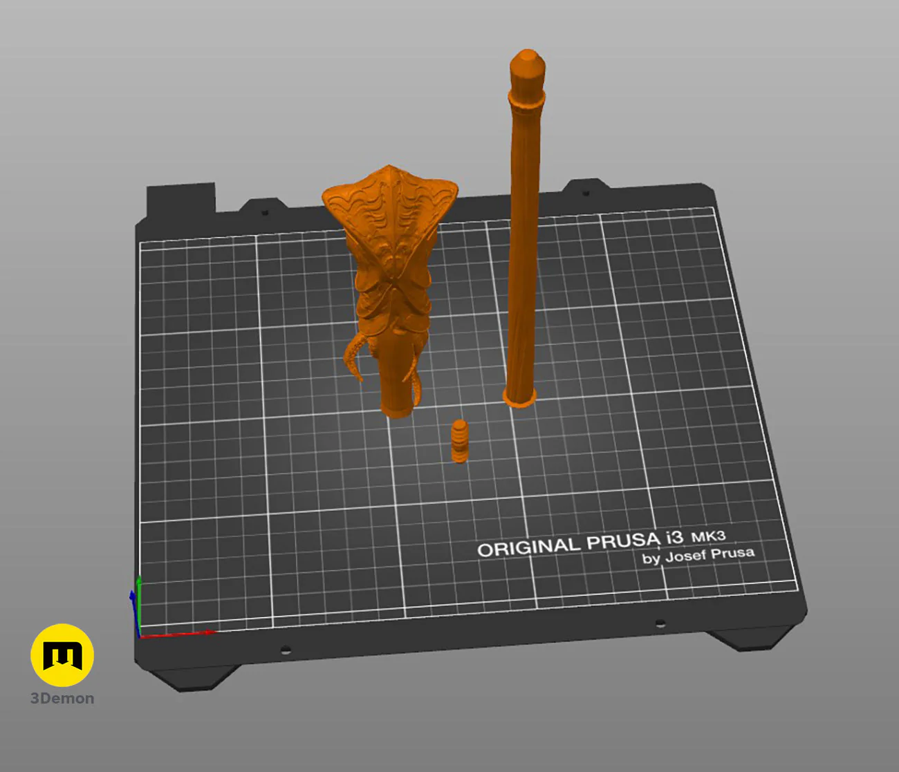
Task: Click the "ORIGINAL PRUSA i3 MK3" bed label
Action: coord(601,542)
